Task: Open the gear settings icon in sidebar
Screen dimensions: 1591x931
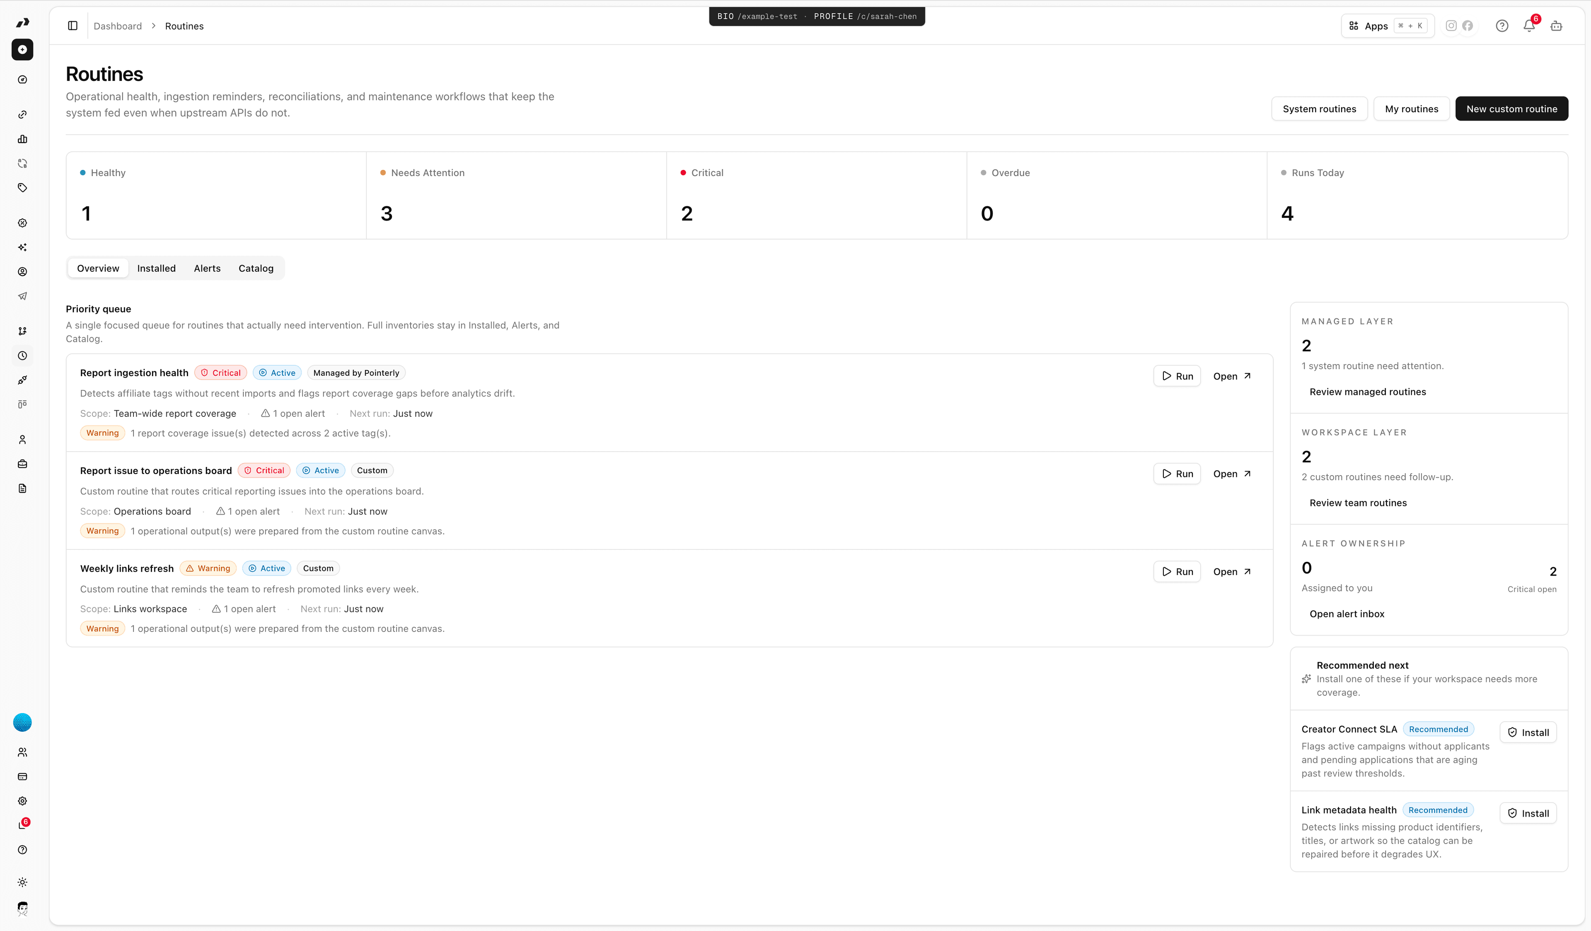Action: (x=22, y=801)
